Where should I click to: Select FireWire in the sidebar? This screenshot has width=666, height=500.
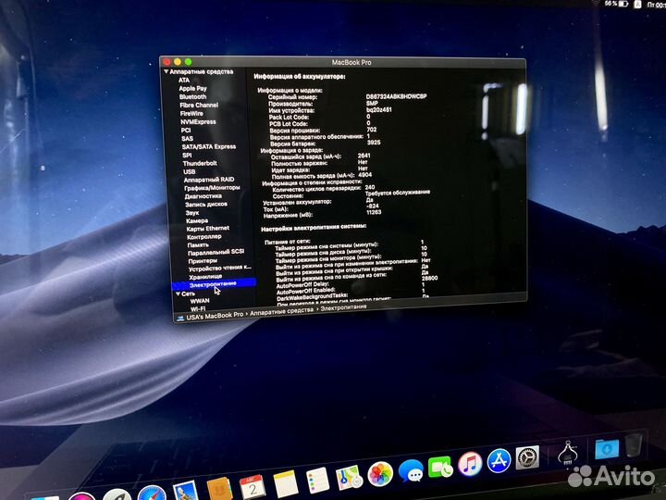pos(191,114)
